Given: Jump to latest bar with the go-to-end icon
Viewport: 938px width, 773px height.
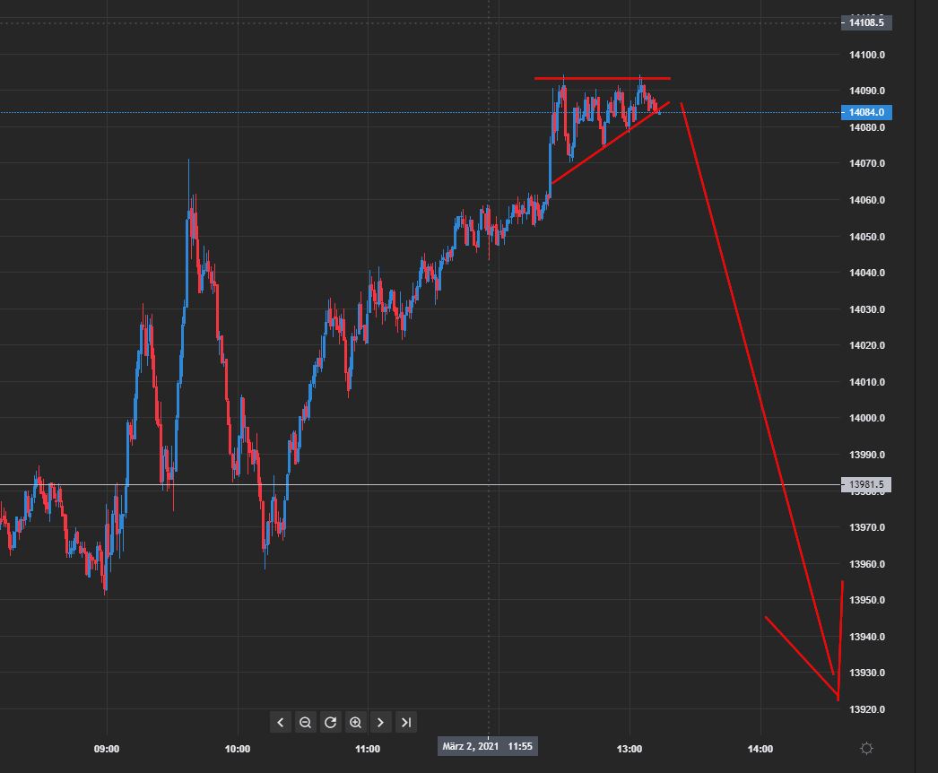Looking at the screenshot, I should [405, 722].
